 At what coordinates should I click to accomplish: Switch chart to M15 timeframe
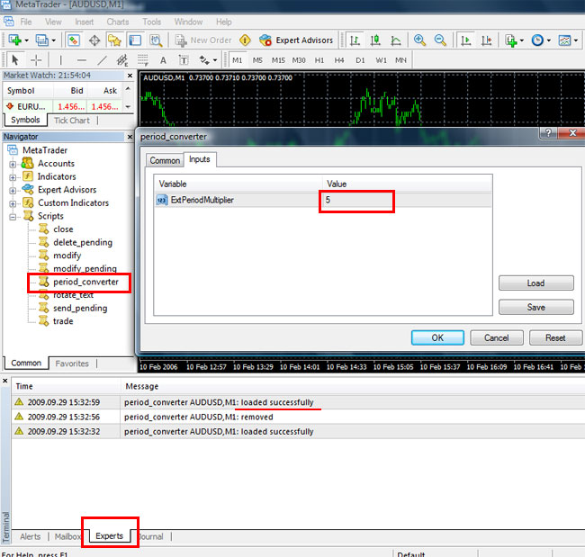278,60
